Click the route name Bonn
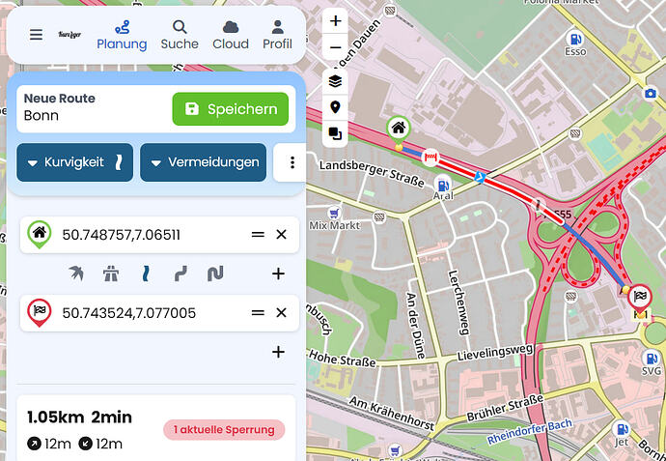The width and height of the screenshot is (666, 461). coord(42,116)
